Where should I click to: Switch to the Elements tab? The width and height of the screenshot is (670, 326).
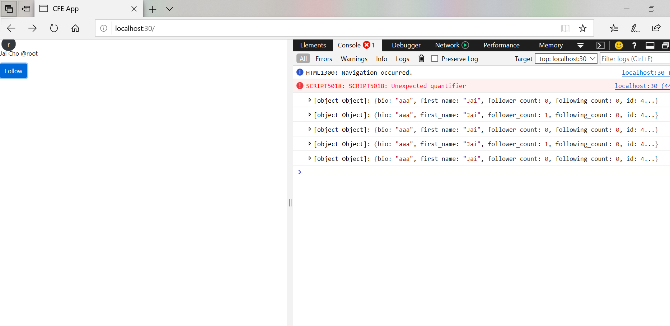[x=313, y=45]
